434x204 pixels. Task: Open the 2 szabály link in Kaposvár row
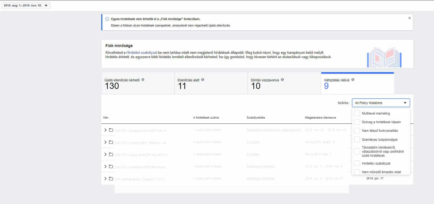pos(253,154)
